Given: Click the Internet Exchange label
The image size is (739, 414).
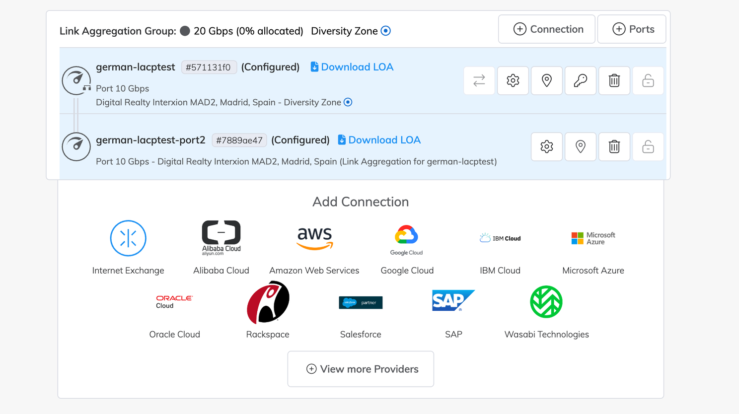Looking at the screenshot, I should click(128, 271).
